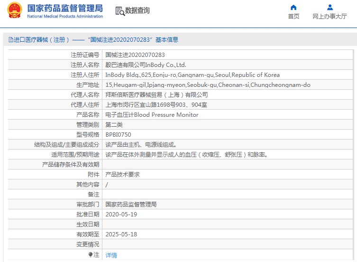Click 产品技术要求 attachment value
Viewport: 357px width, 262px height.
(x=122, y=175)
